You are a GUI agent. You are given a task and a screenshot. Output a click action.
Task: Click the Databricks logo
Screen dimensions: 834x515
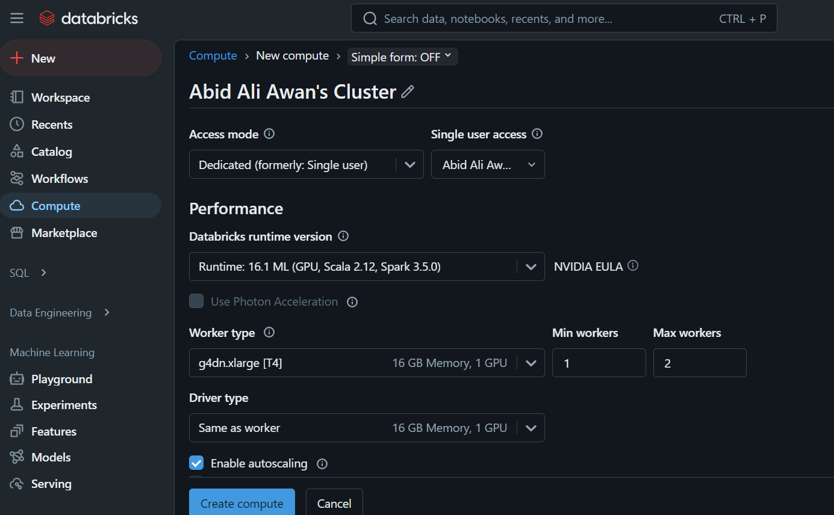coord(89,19)
